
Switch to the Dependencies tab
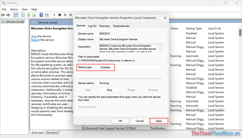[121, 26]
